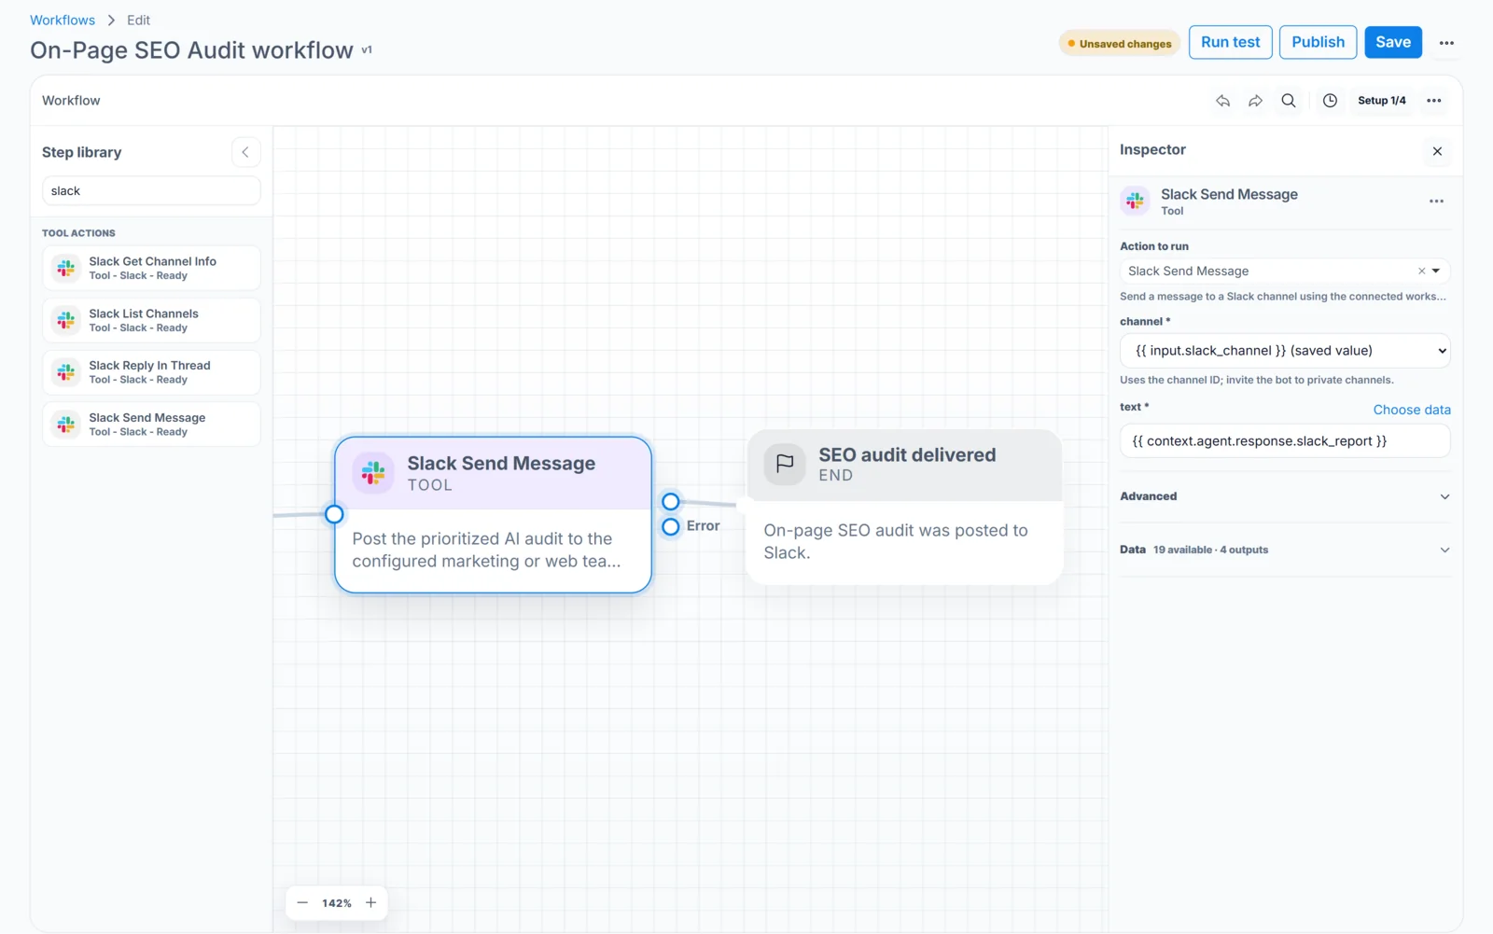This screenshot has width=1493, height=934.
Task: Open the channel dropdown
Action: tap(1285, 351)
